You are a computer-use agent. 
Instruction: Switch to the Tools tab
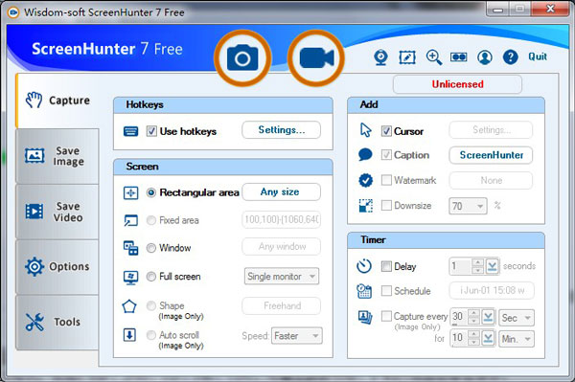pyautogui.click(x=57, y=322)
